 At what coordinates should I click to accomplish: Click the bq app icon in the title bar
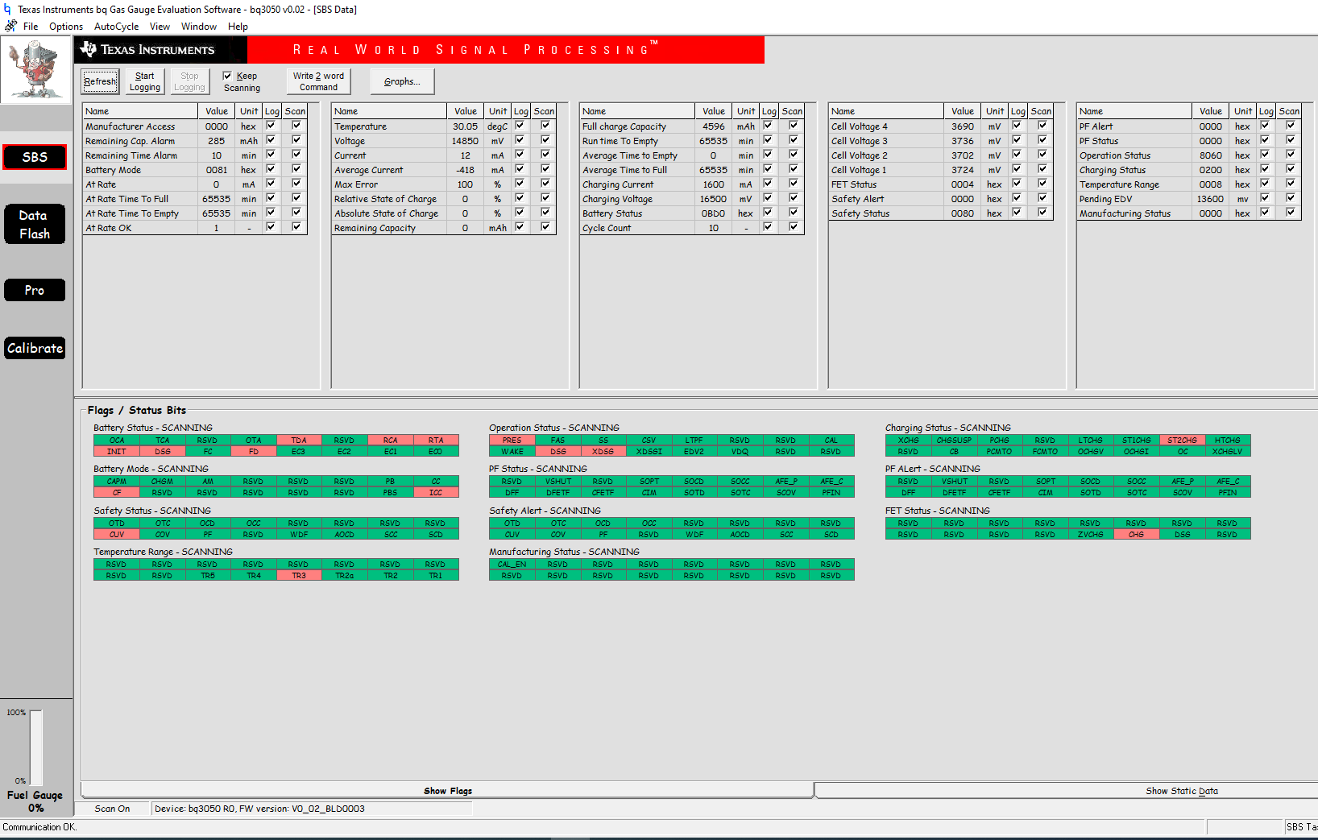(7, 9)
